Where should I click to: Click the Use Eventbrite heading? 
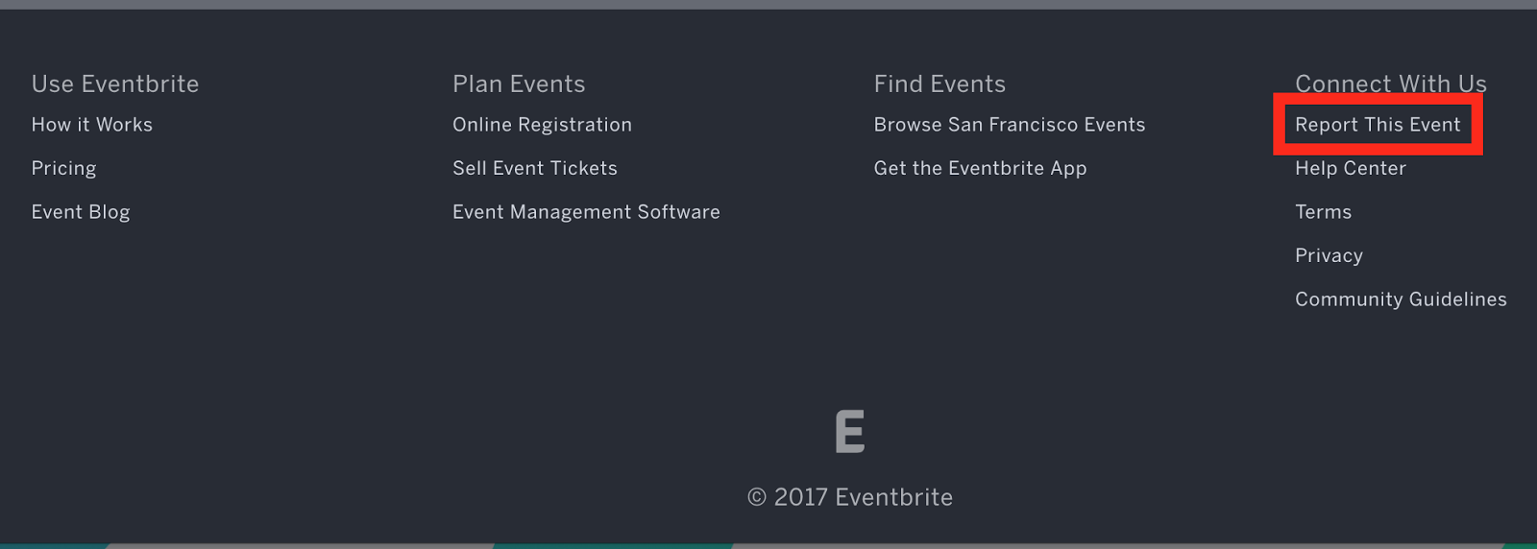115,84
